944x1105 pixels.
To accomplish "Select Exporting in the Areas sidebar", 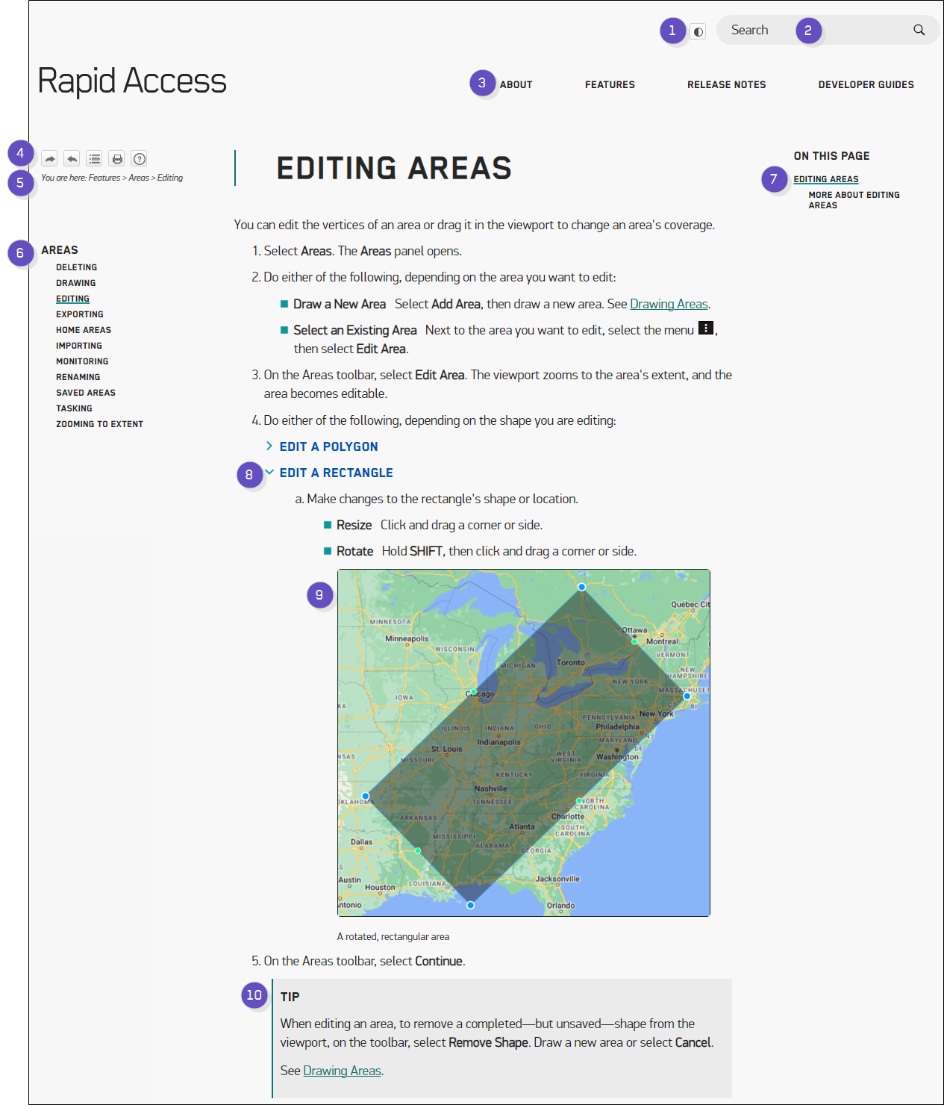I will coord(80,314).
